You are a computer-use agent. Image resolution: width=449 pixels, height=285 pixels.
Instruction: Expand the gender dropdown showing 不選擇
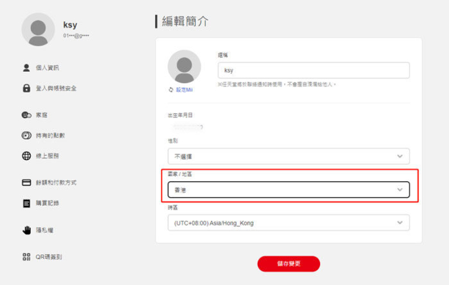tap(289, 156)
